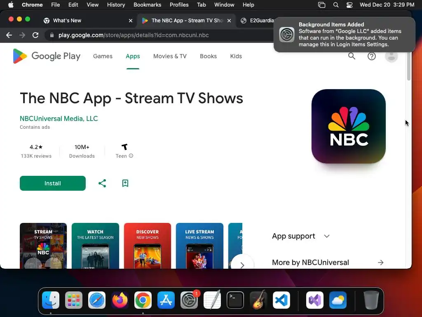Screen dimensions: 422x317
Task: Go back in Chrome
Action: (x=9, y=35)
